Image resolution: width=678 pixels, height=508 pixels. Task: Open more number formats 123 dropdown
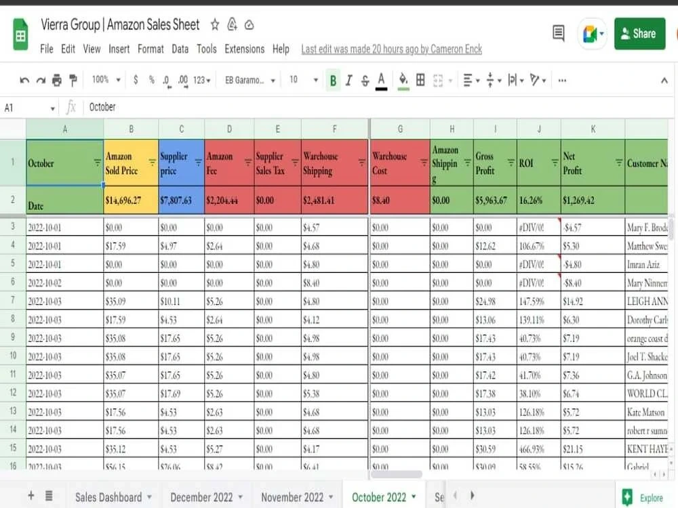[201, 81]
